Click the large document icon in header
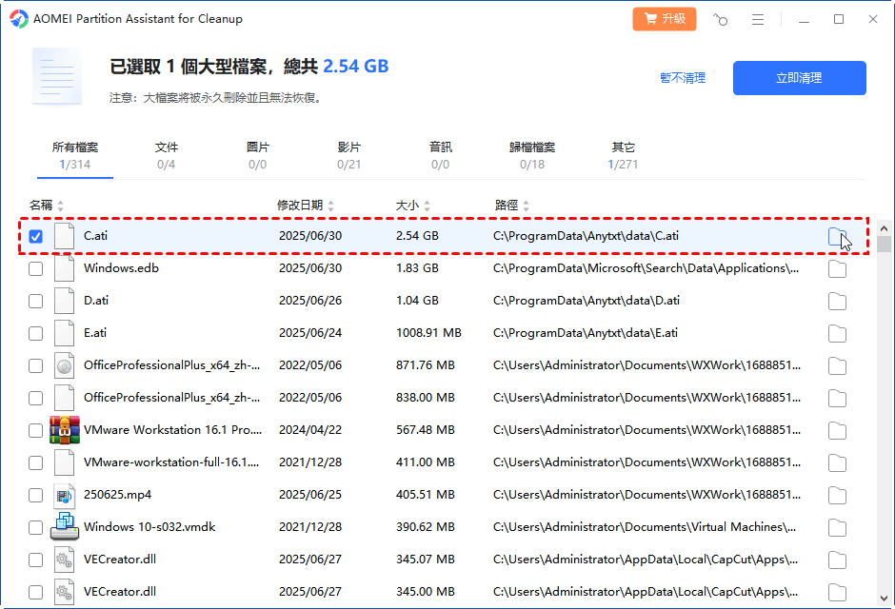895x609 pixels. pos(57,76)
